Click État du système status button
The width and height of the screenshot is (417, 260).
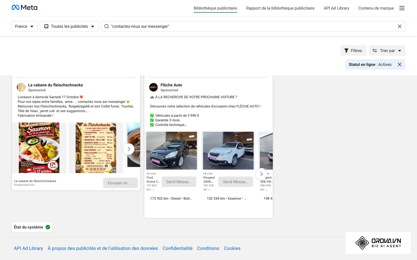[x=32, y=227]
